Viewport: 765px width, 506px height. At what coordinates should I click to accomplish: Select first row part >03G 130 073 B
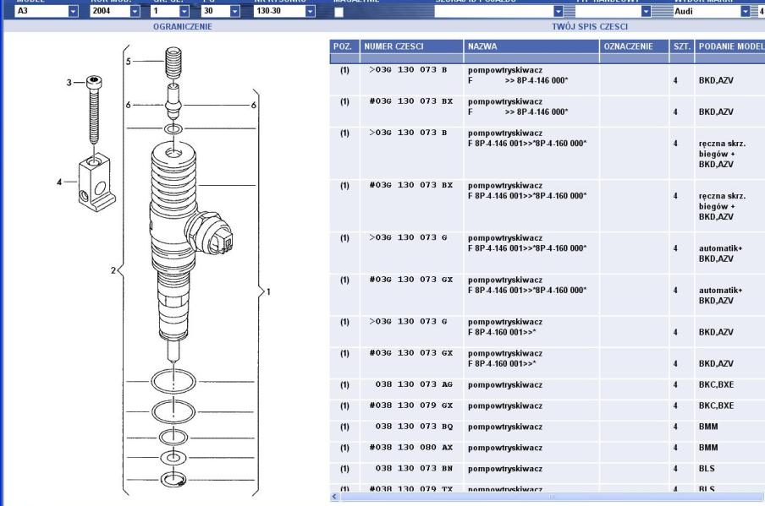click(x=408, y=69)
